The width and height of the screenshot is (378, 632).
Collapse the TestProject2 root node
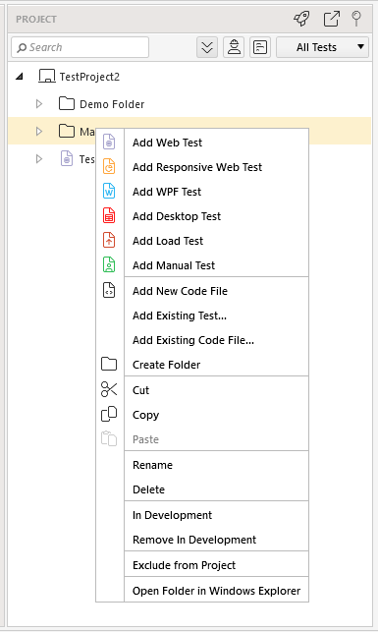click(20, 77)
